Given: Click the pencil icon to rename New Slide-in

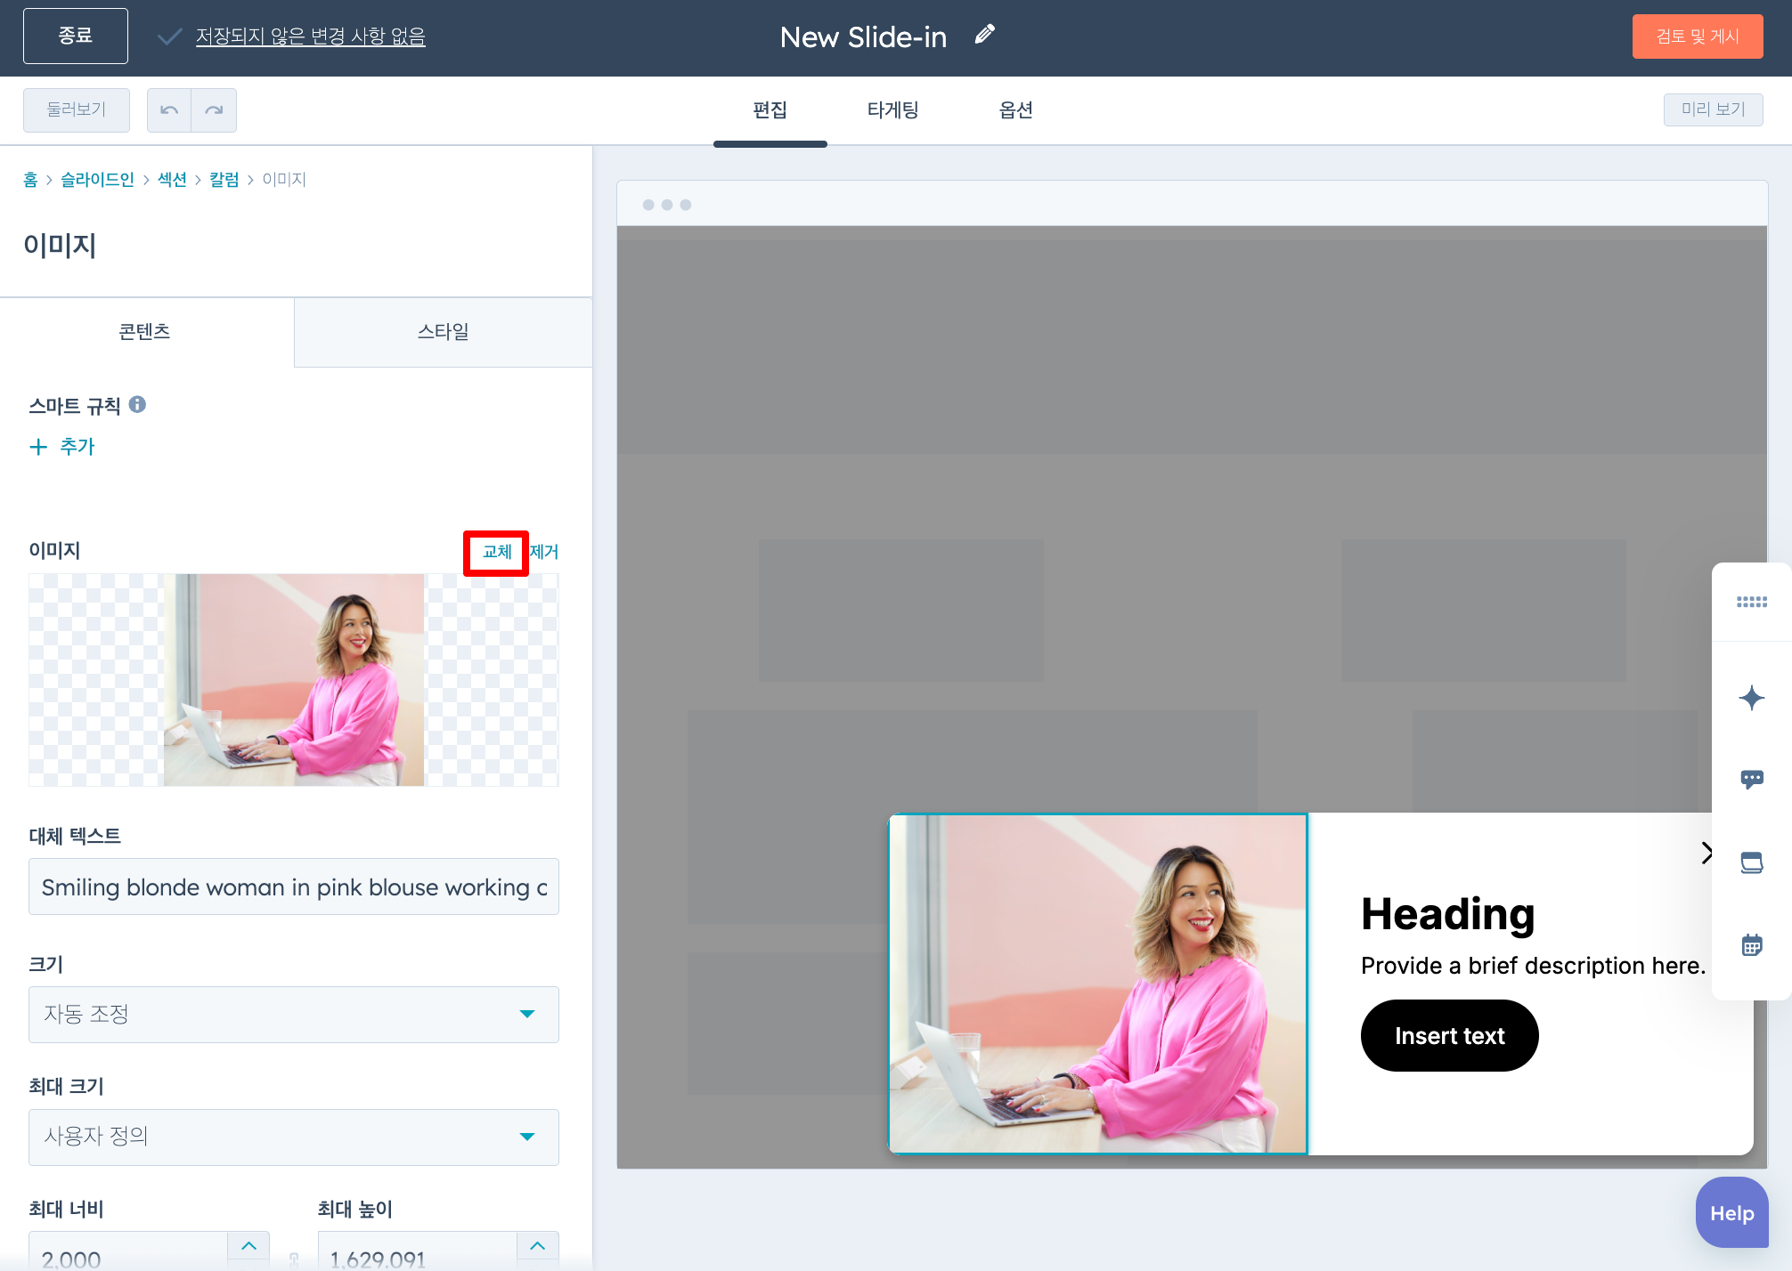Looking at the screenshot, I should (984, 36).
